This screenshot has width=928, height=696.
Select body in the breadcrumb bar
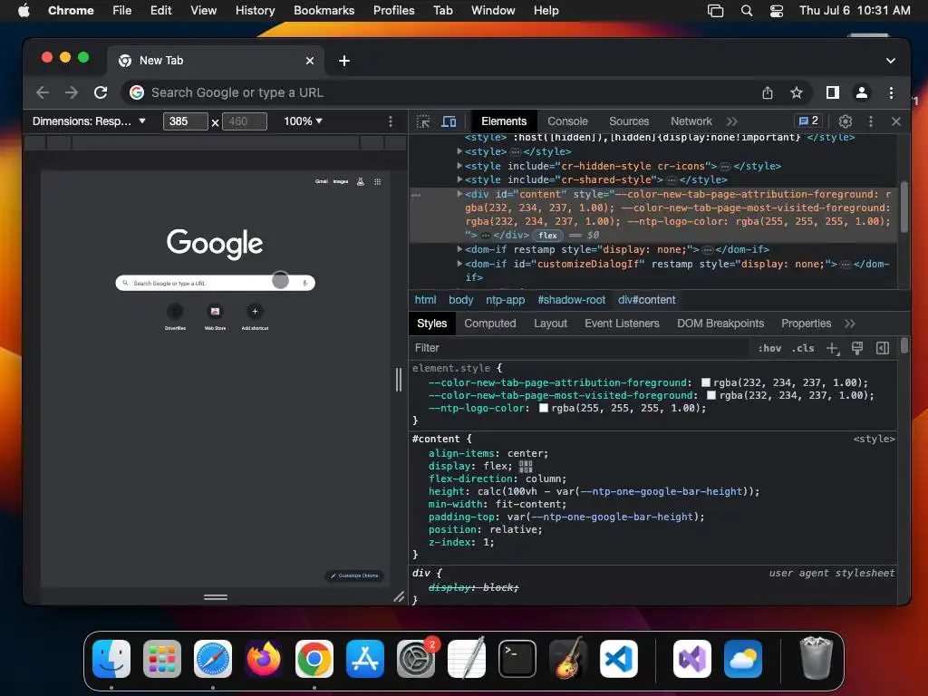pyautogui.click(x=460, y=300)
